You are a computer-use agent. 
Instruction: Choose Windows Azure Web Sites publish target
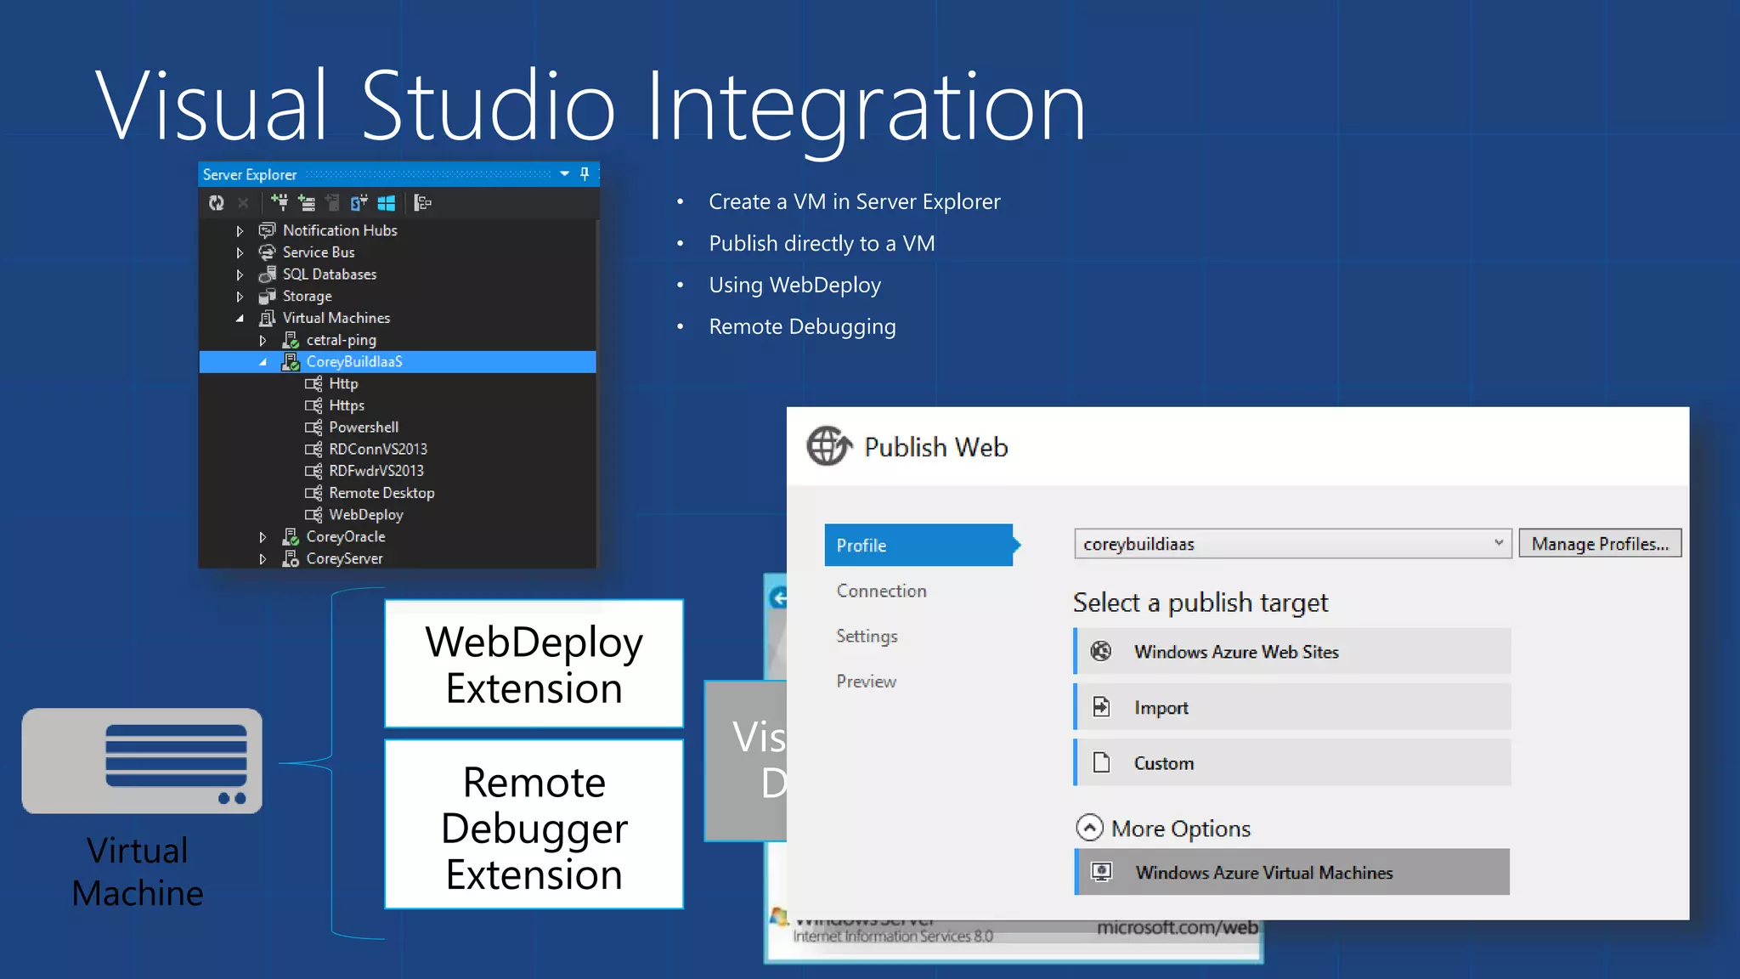click(1292, 652)
